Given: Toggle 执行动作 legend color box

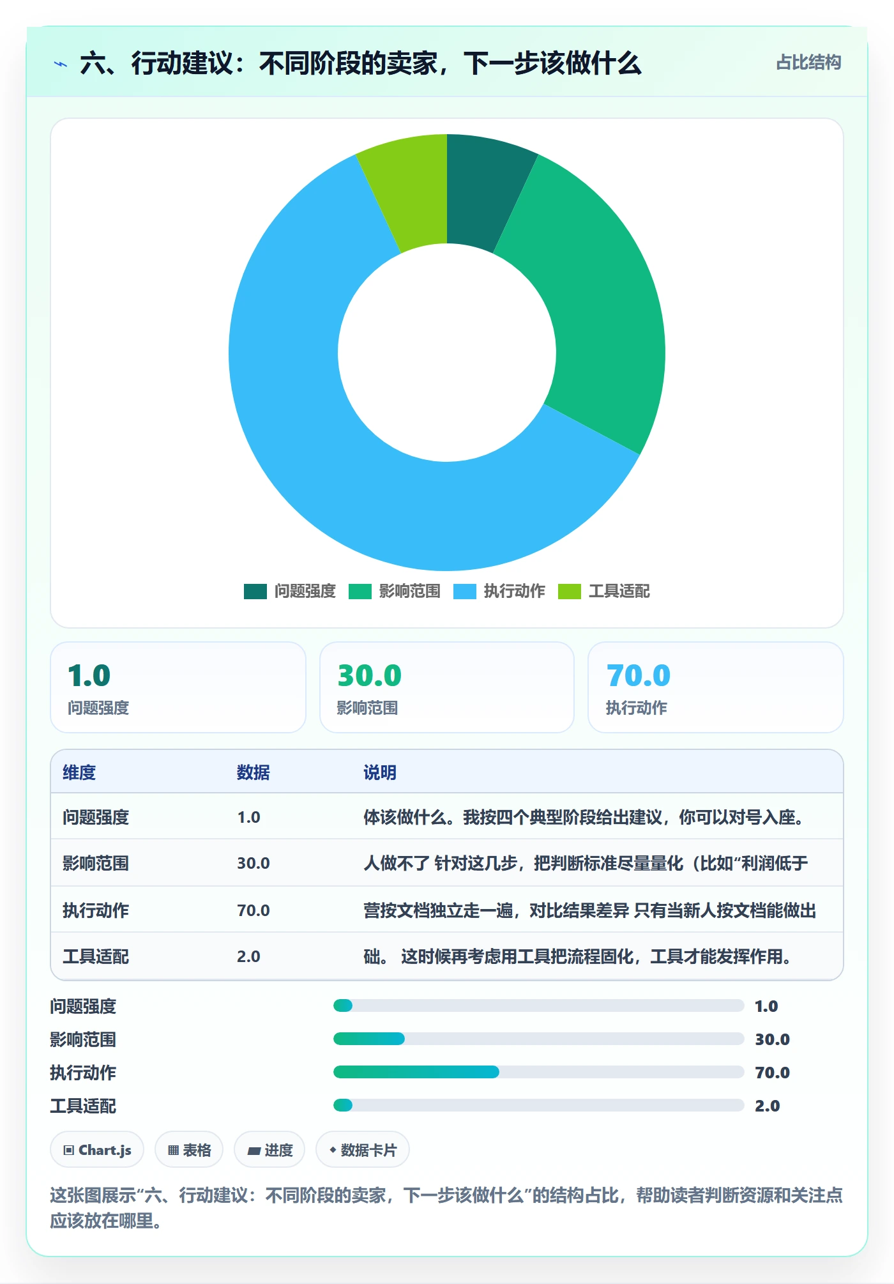Looking at the screenshot, I should coord(465,592).
